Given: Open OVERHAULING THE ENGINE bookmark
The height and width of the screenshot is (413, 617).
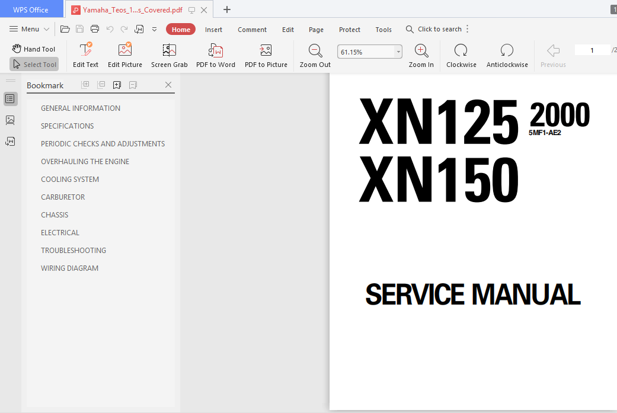Looking at the screenshot, I should tap(85, 161).
